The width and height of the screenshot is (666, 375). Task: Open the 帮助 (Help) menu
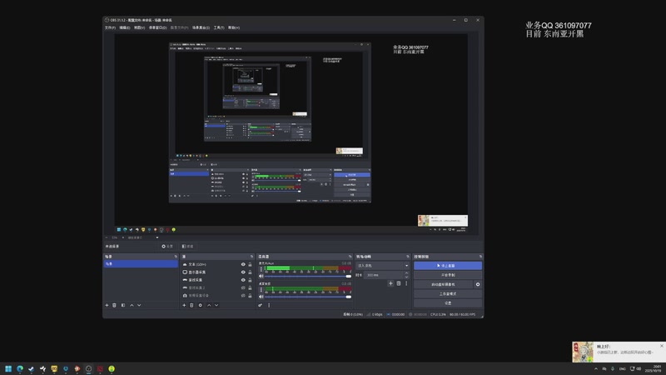tap(234, 27)
